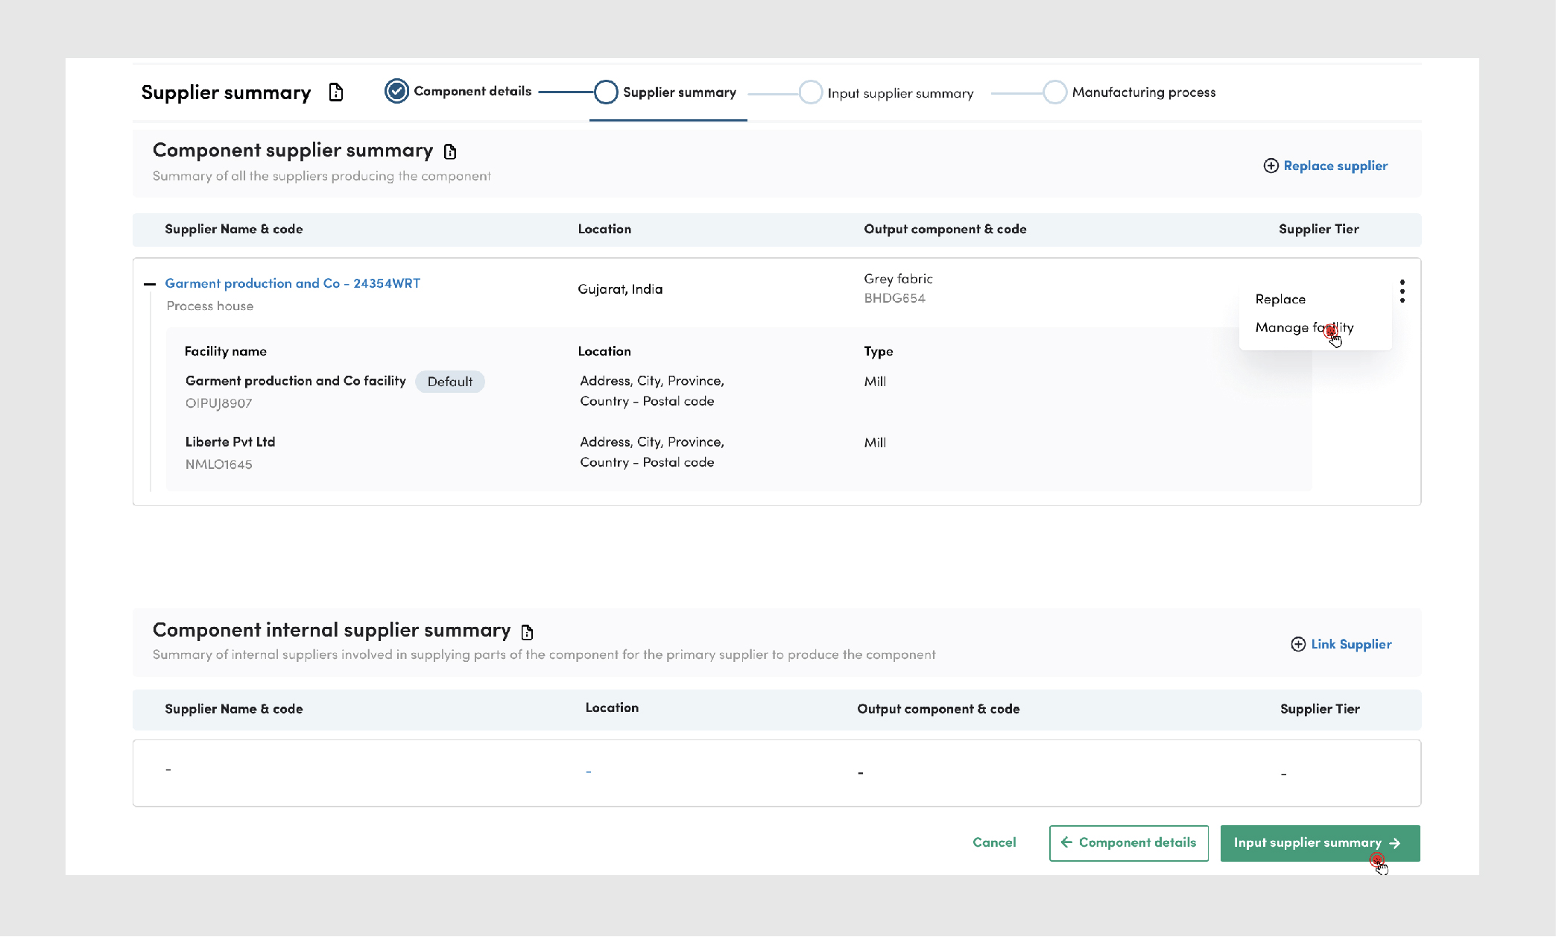Click document icon beside Supplier summary title
This screenshot has height=937, width=1556.
coord(336,92)
